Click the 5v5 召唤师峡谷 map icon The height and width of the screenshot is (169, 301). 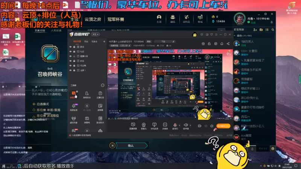pos(50,54)
